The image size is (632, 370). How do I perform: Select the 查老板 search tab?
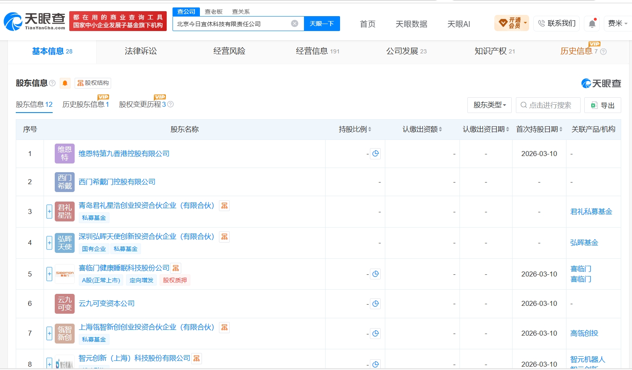click(x=214, y=12)
